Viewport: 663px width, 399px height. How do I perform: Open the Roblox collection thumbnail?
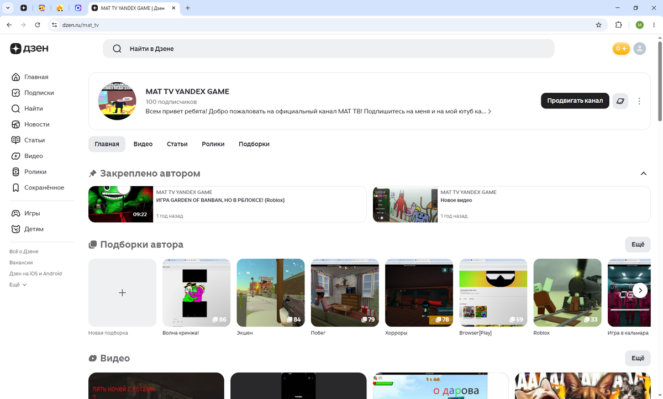click(x=567, y=292)
